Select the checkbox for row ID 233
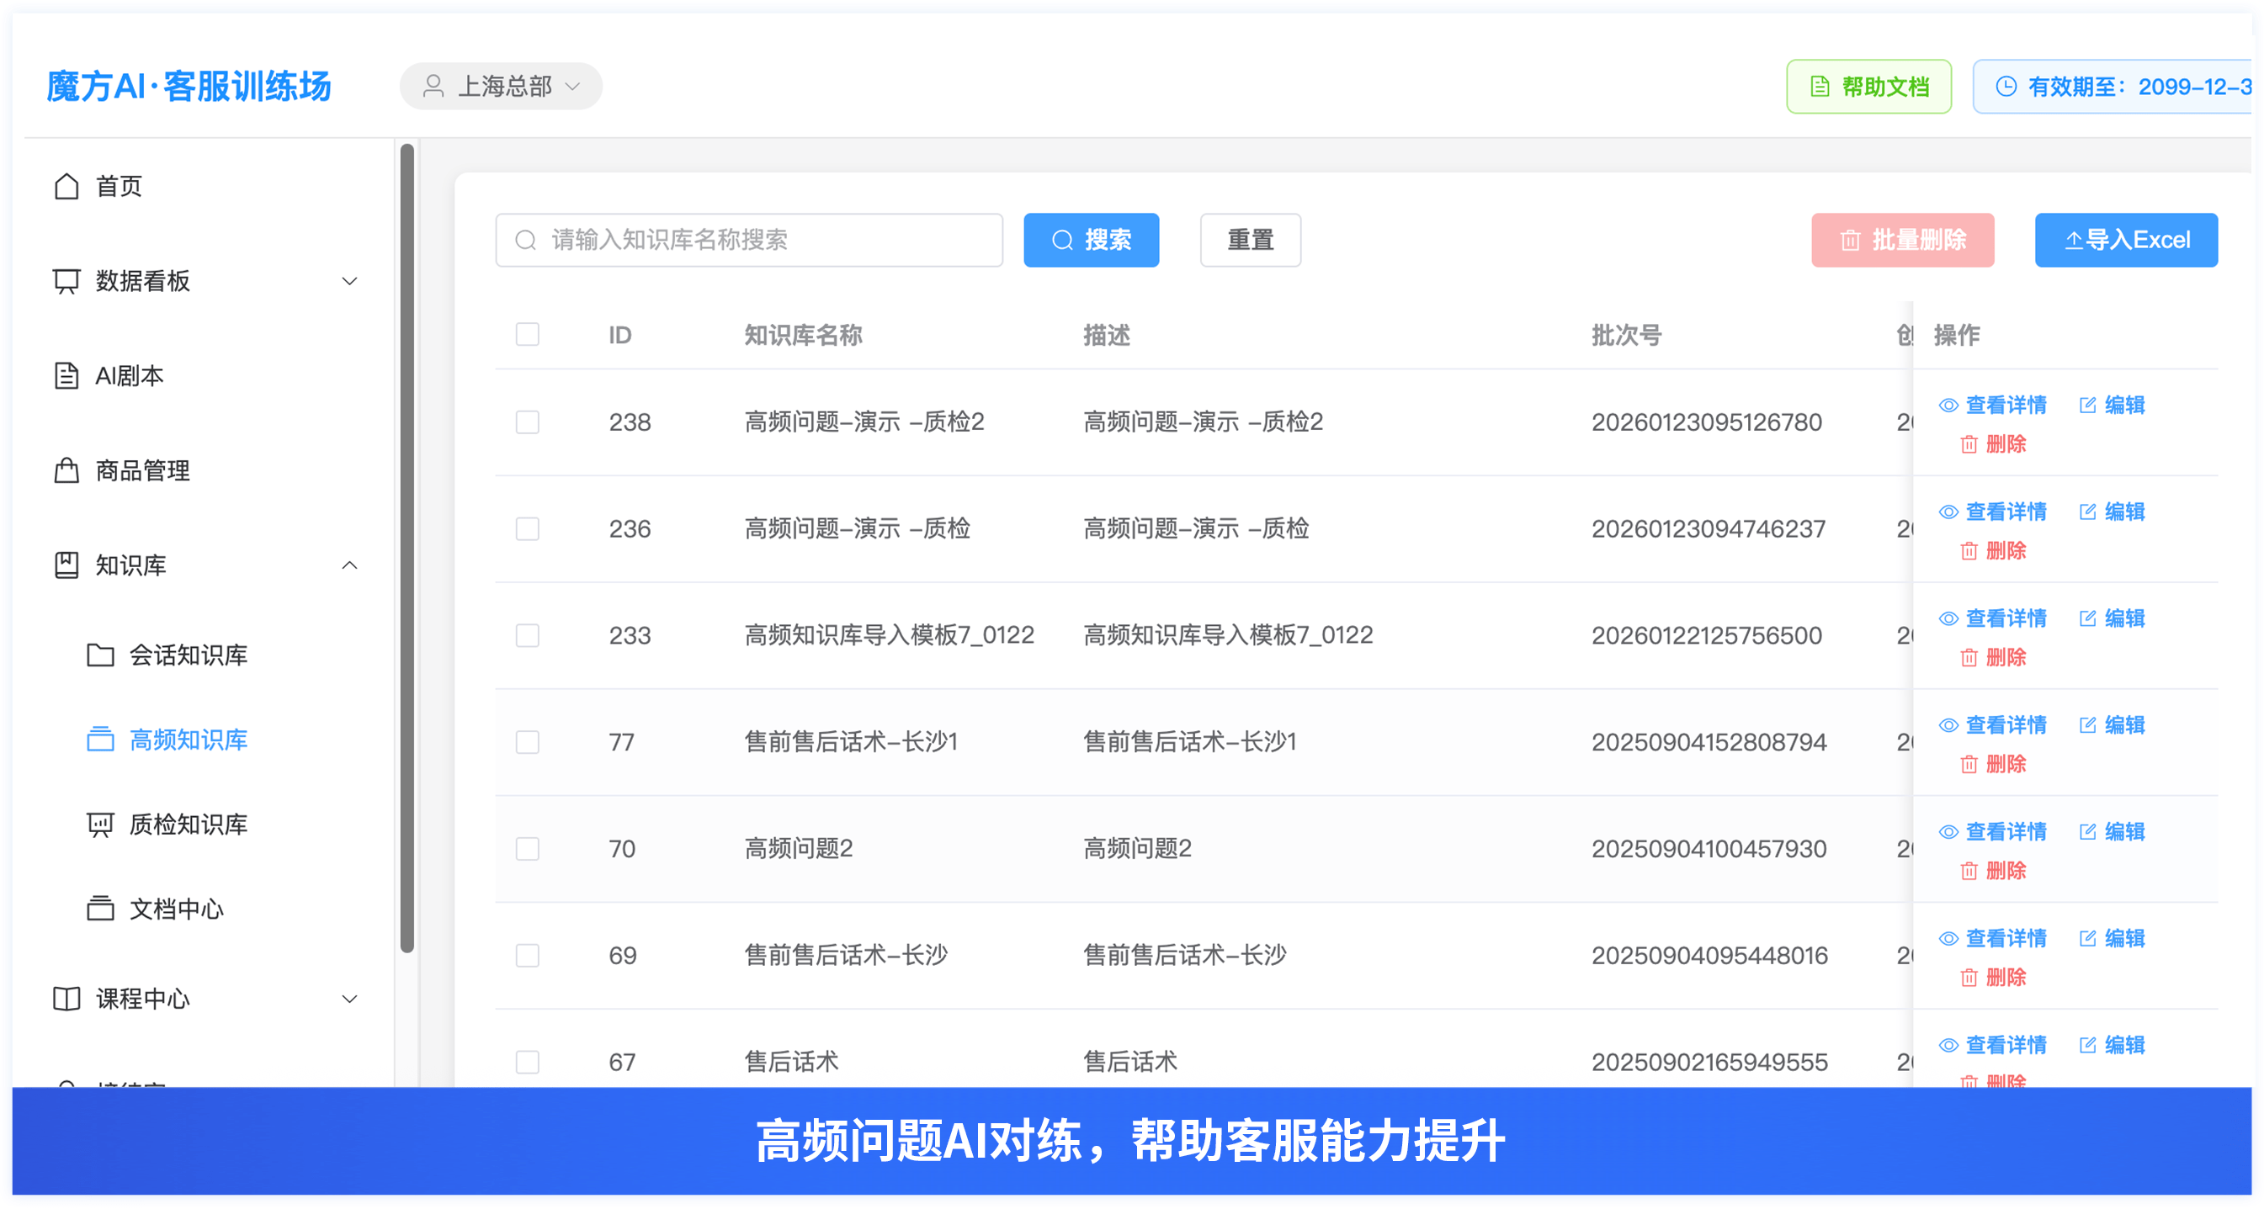The height and width of the screenshot is (1209, 2264). 528,635
